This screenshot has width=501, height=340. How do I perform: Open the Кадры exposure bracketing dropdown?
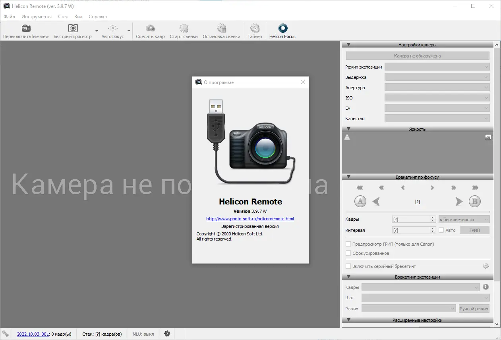coord(421,287)
